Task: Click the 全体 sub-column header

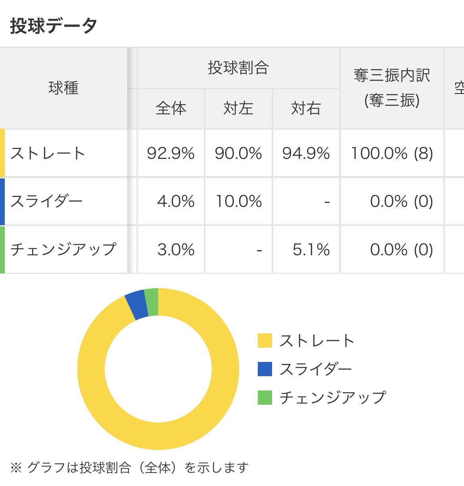Action: (x=171, y=108)
